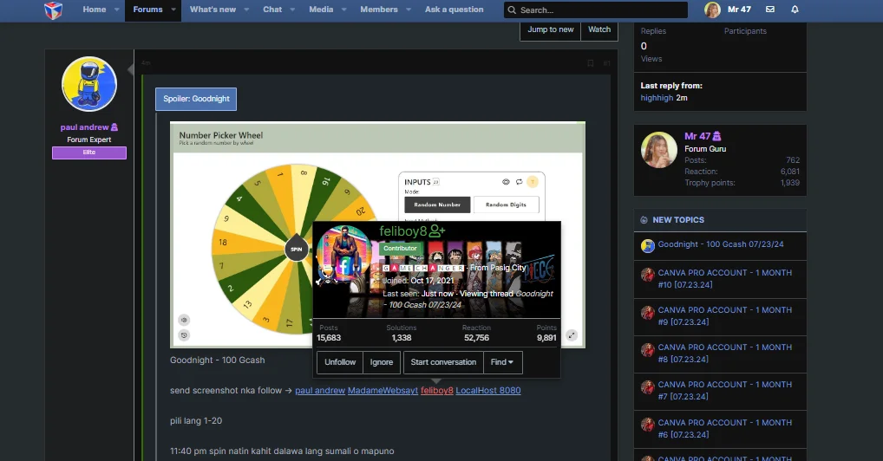Click the Watch button
Image resolution: width=883 pixels, height=461 pixels.
tap(599, 29)
